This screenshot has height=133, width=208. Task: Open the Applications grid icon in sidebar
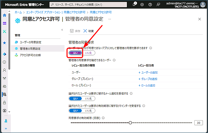point(4,94)
